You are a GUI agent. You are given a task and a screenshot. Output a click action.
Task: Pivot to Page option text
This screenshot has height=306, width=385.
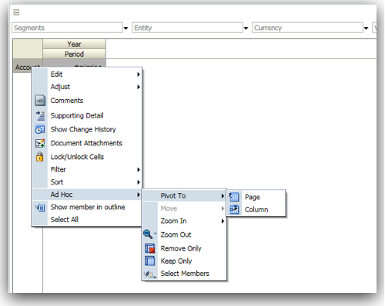pos(253,197)
